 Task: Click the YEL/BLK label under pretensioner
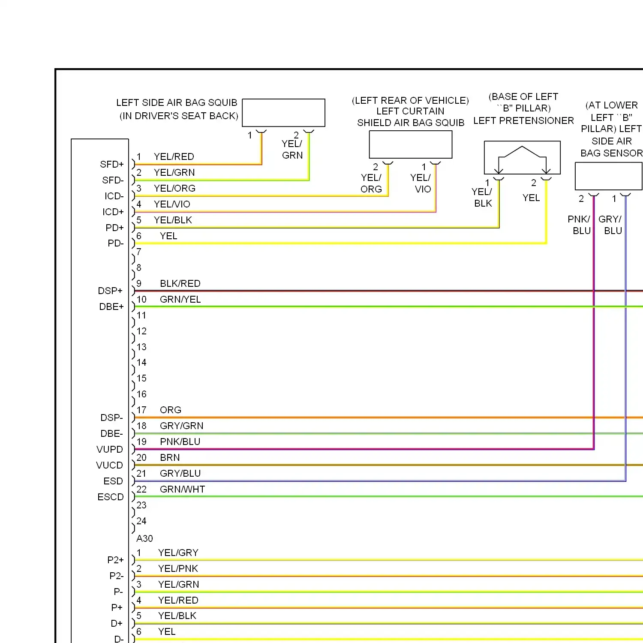[x=482, y=198]
